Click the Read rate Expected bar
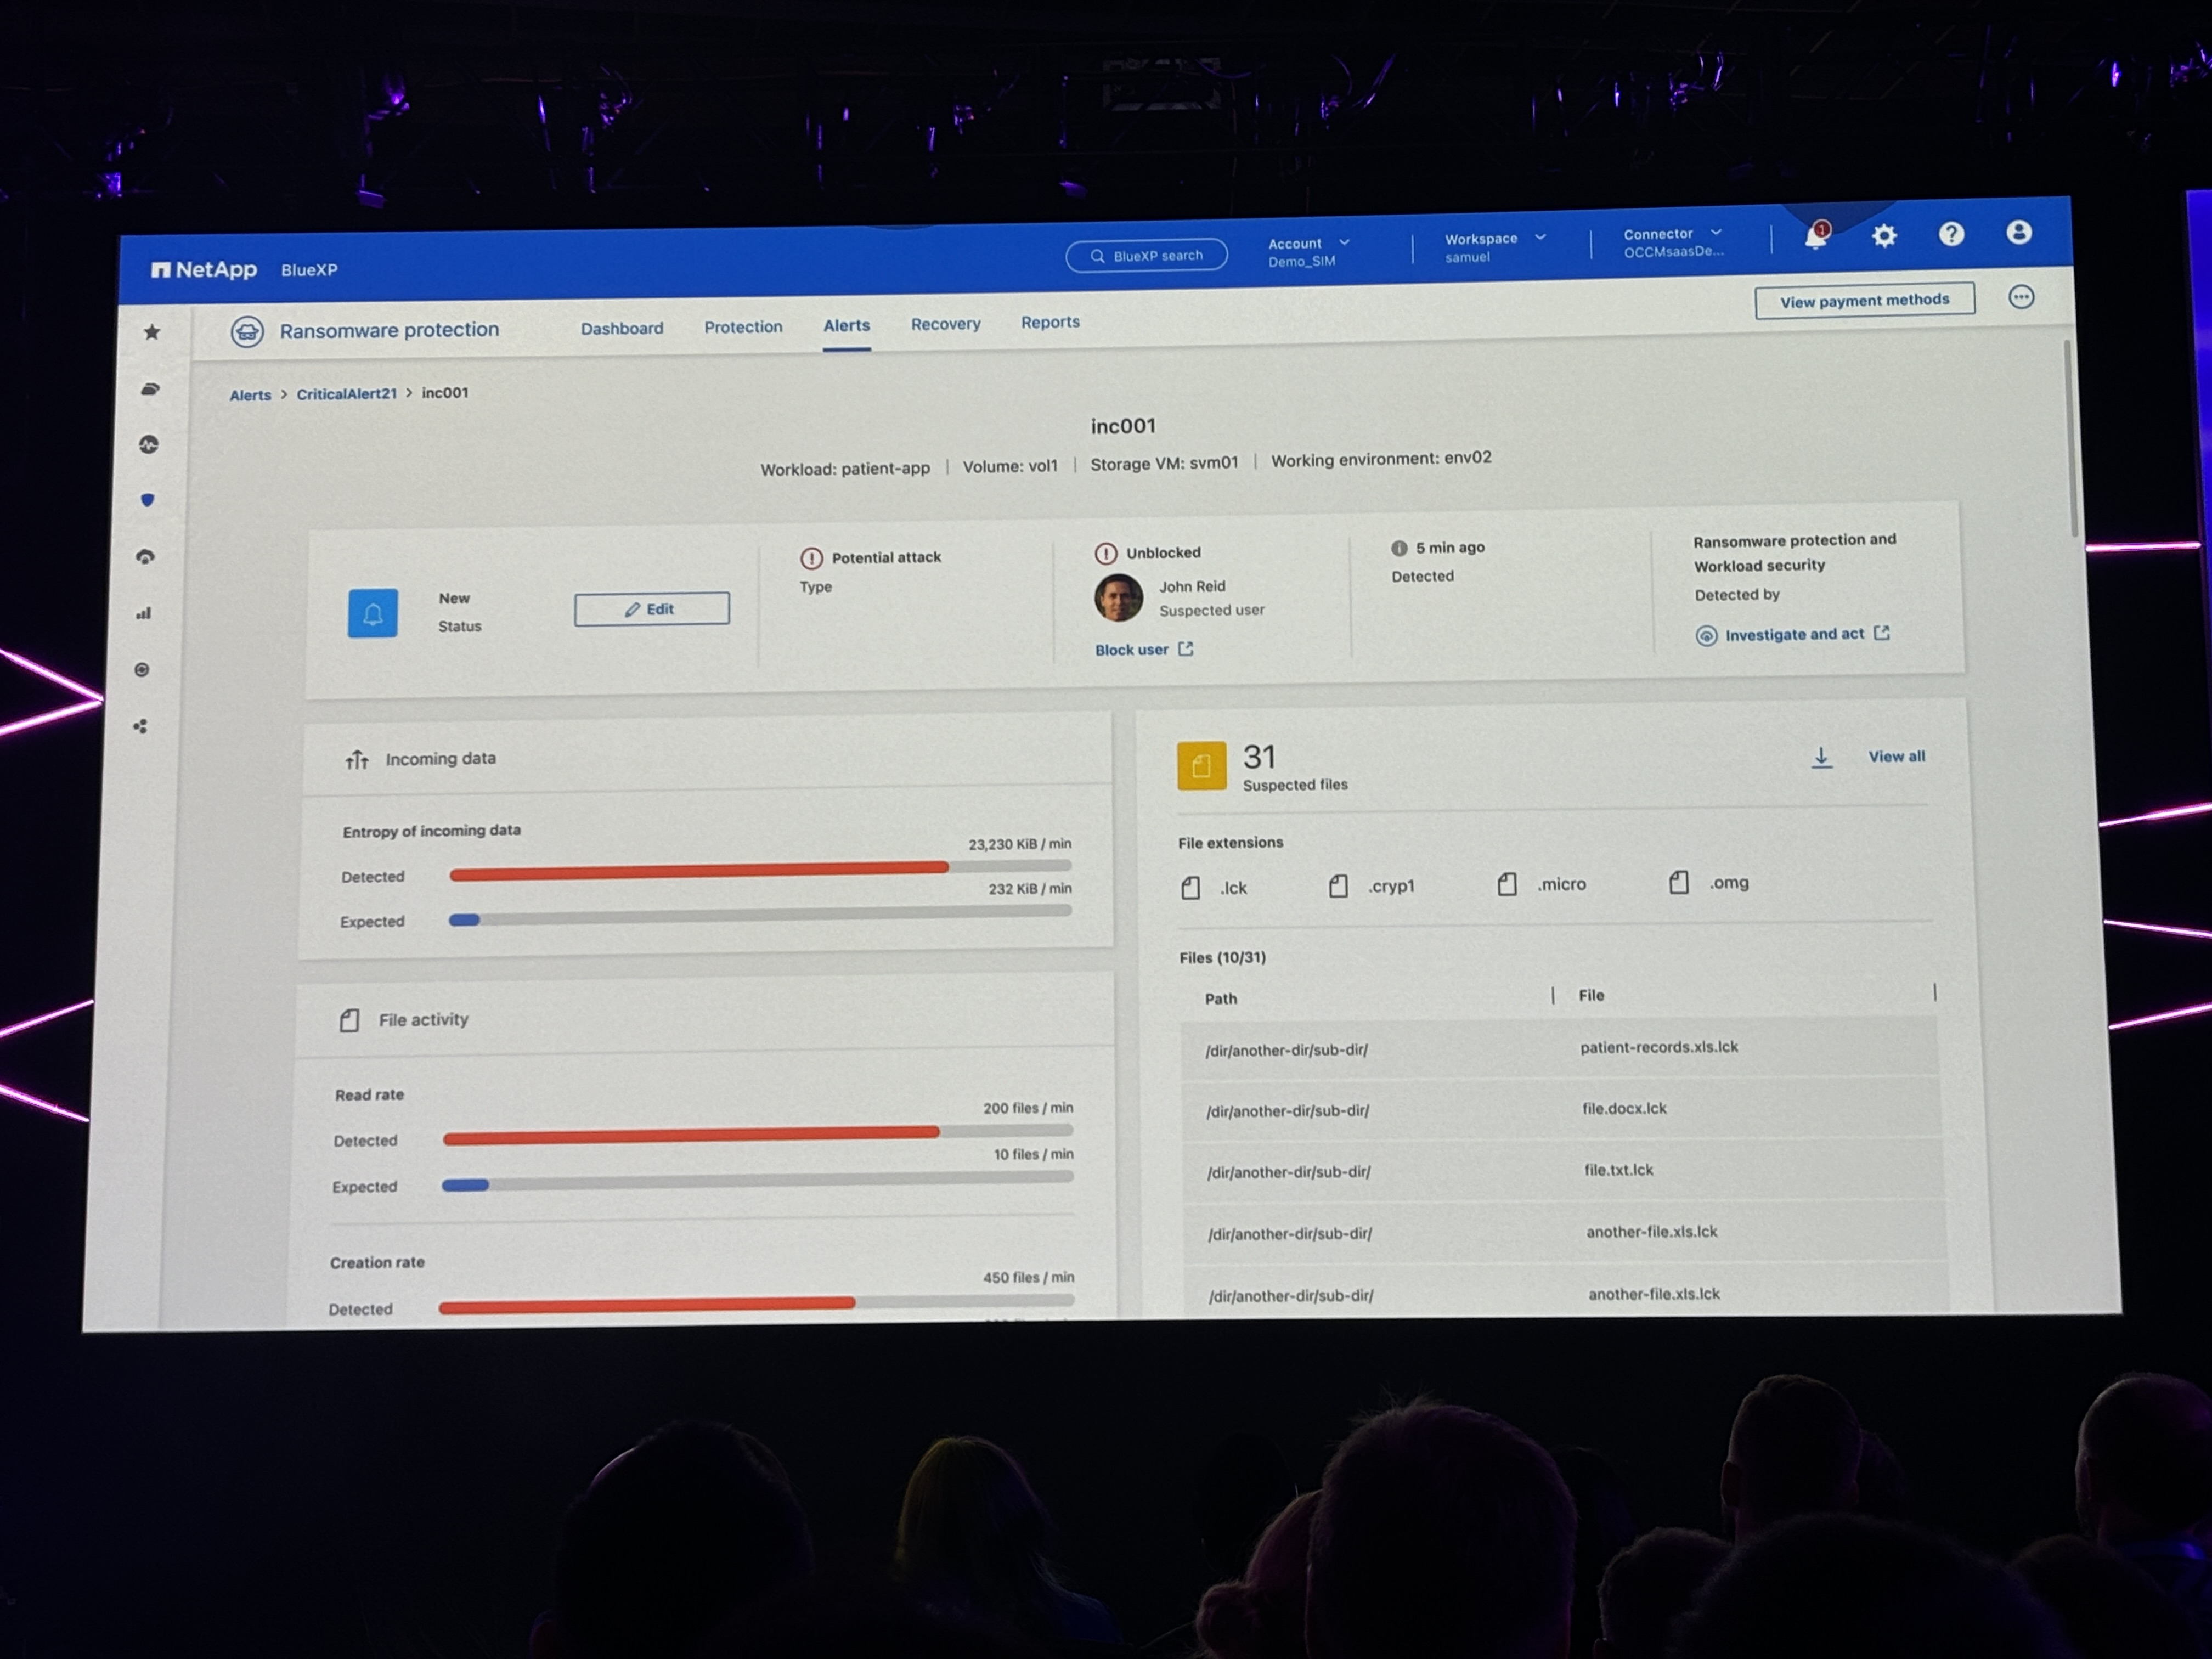 [465, 1185]
